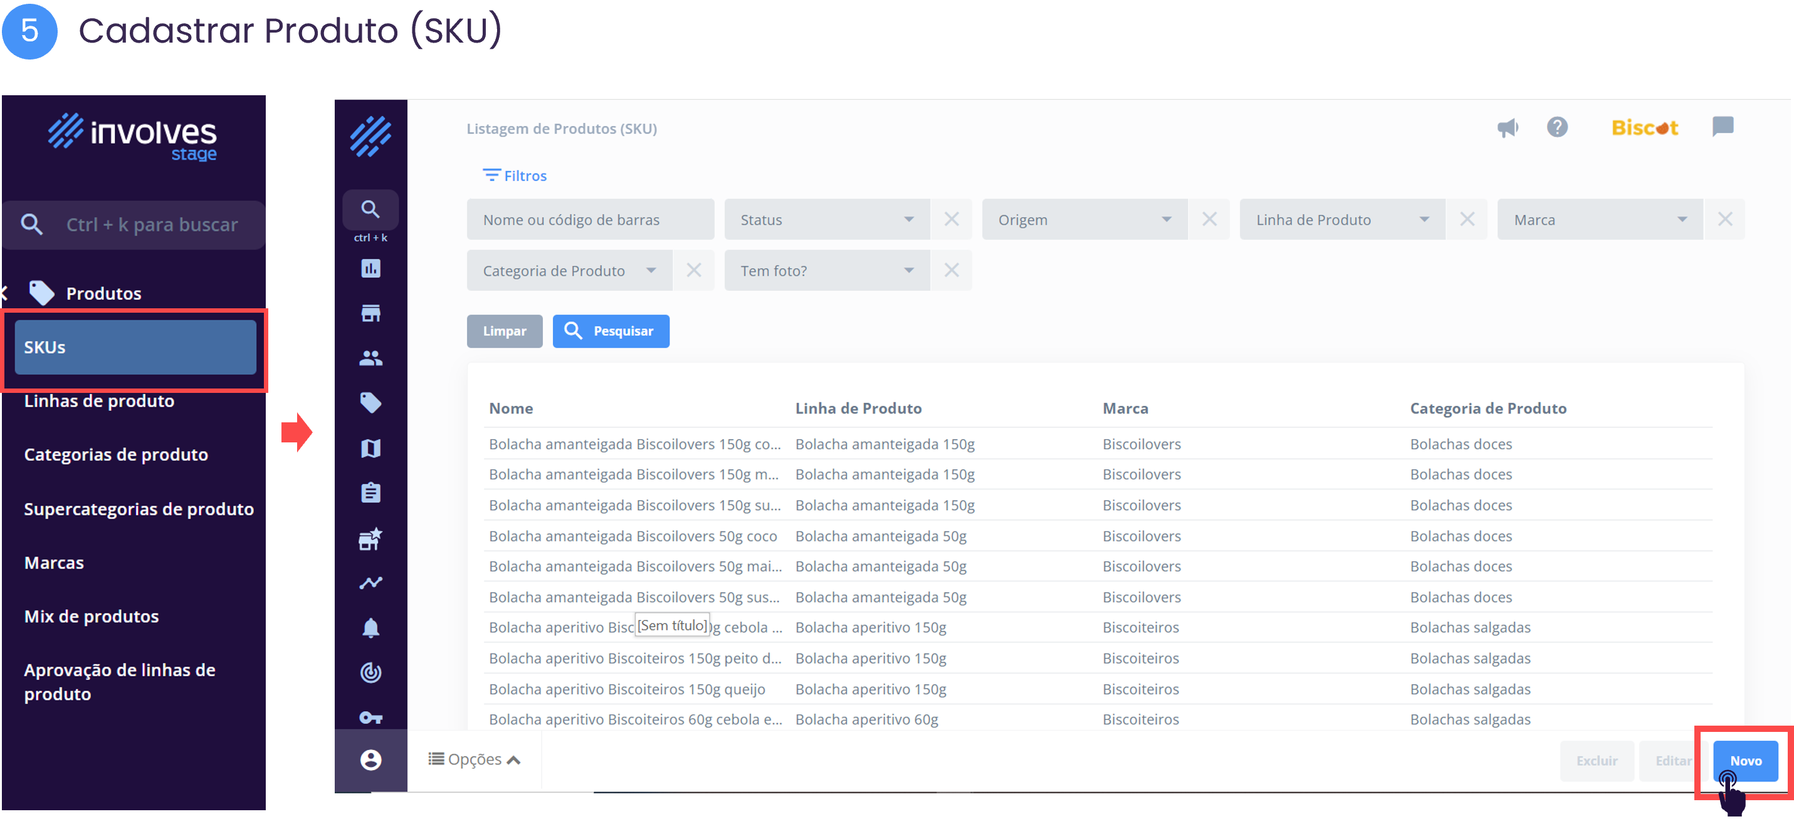Open the user profile avatar icon
Image resolution: width=1794 pixels, height=819 pixels.
click(370, 759)
